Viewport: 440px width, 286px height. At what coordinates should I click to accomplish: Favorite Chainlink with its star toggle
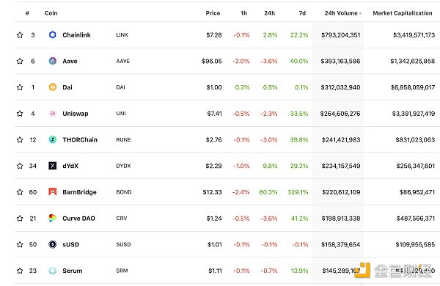[x=20, y=34]
